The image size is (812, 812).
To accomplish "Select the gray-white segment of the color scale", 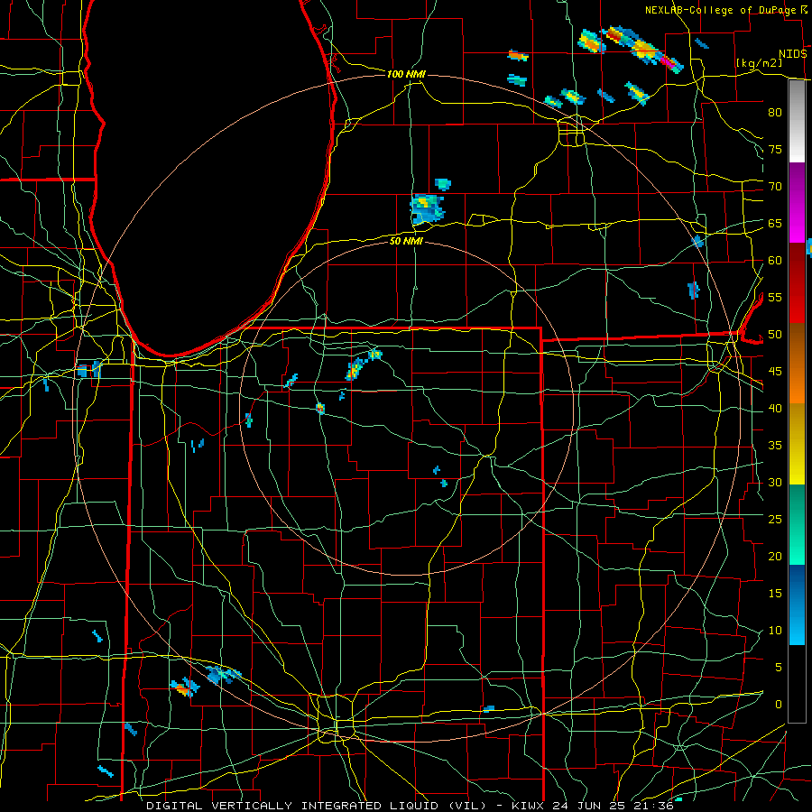I will [x=797, y=121].
